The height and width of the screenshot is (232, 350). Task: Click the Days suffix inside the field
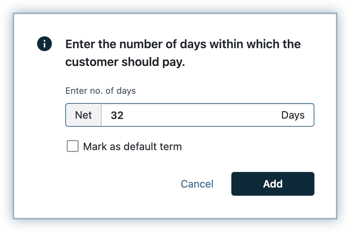(293, 115)
